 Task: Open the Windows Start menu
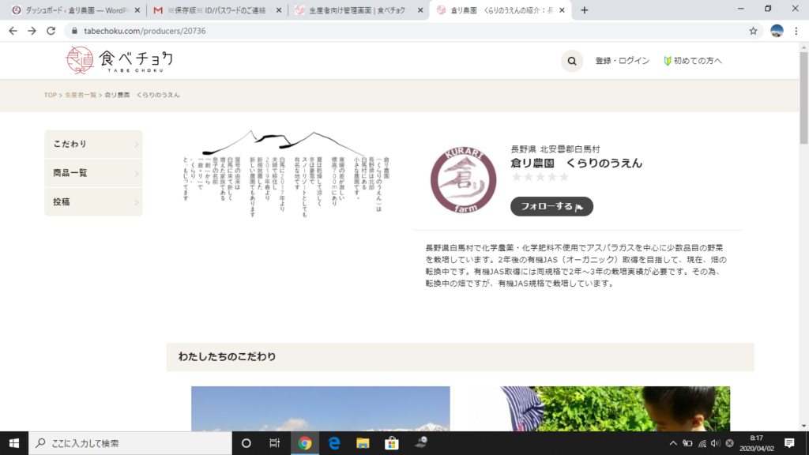(14, 443)
